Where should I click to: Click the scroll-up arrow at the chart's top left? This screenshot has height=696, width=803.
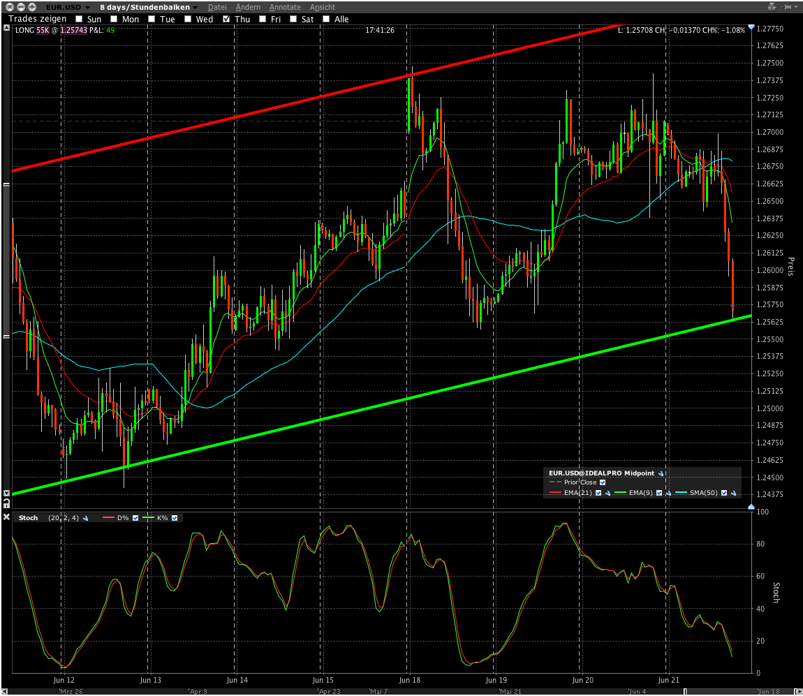click(x=7, y=28)
